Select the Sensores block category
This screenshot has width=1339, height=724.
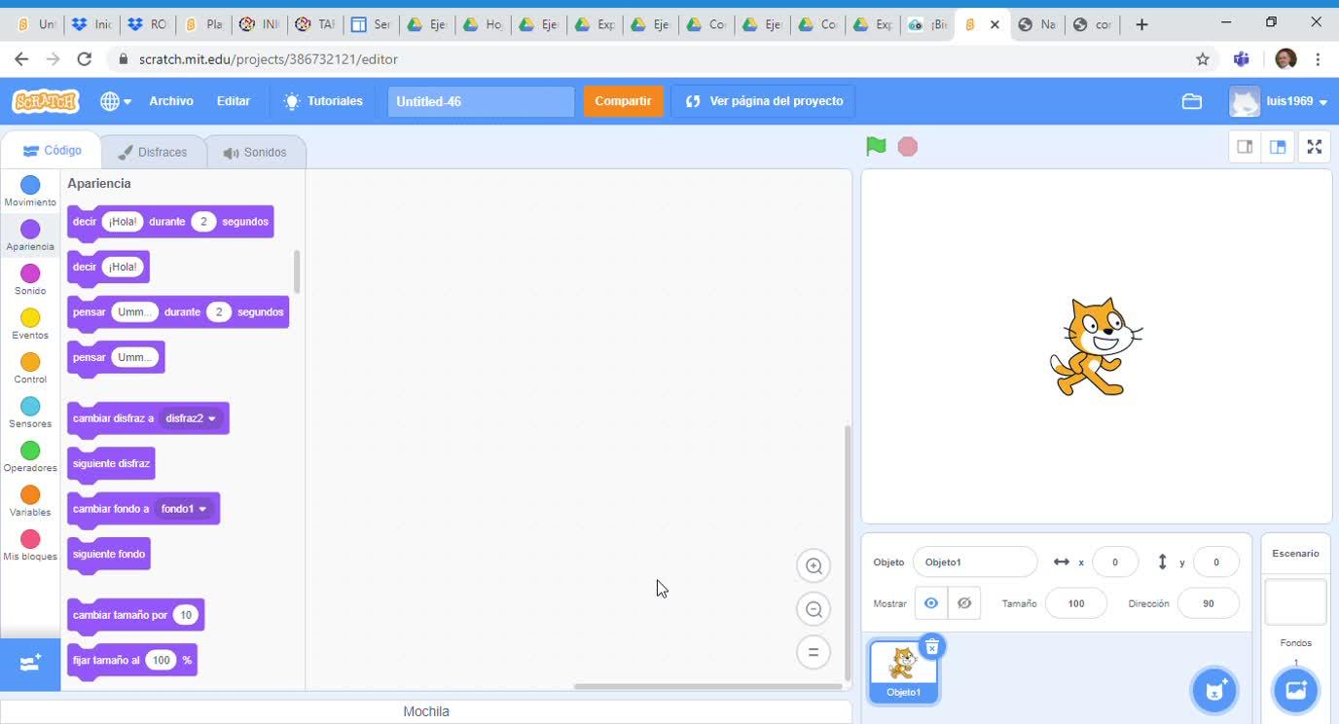click(30, 413)
